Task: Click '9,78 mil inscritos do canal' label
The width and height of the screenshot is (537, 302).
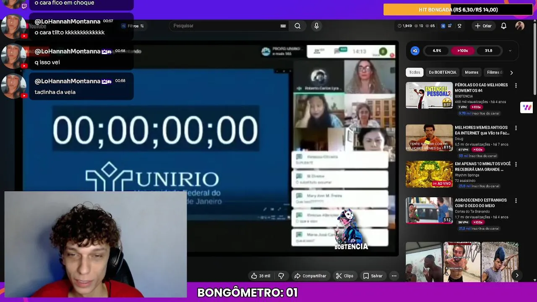Action: click(479, 114)
